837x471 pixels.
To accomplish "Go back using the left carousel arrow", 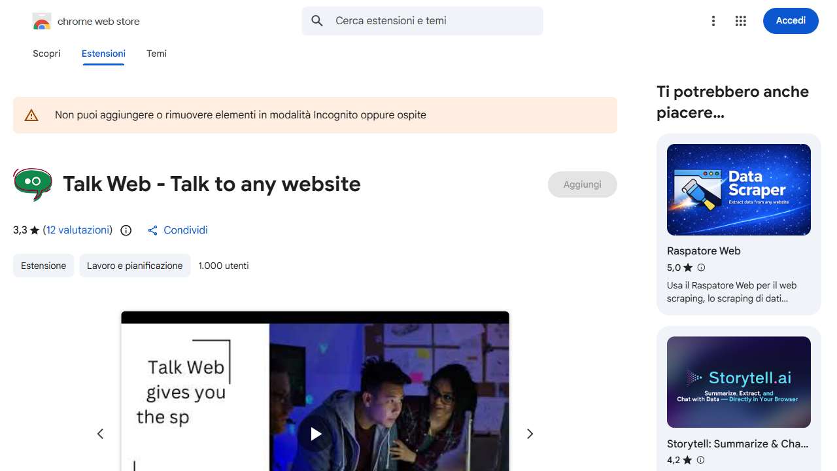I will coord(100,434).
